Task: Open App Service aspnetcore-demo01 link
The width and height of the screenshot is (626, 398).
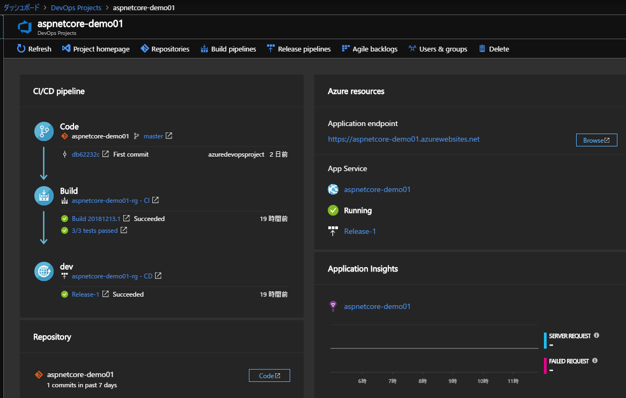Action: [377, 189]
